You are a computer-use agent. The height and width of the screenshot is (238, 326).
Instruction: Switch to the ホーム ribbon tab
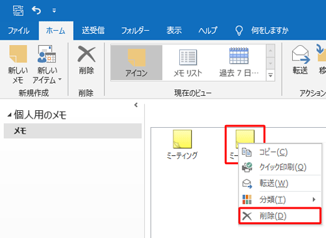pyautogui.click(x=56, y=31)
